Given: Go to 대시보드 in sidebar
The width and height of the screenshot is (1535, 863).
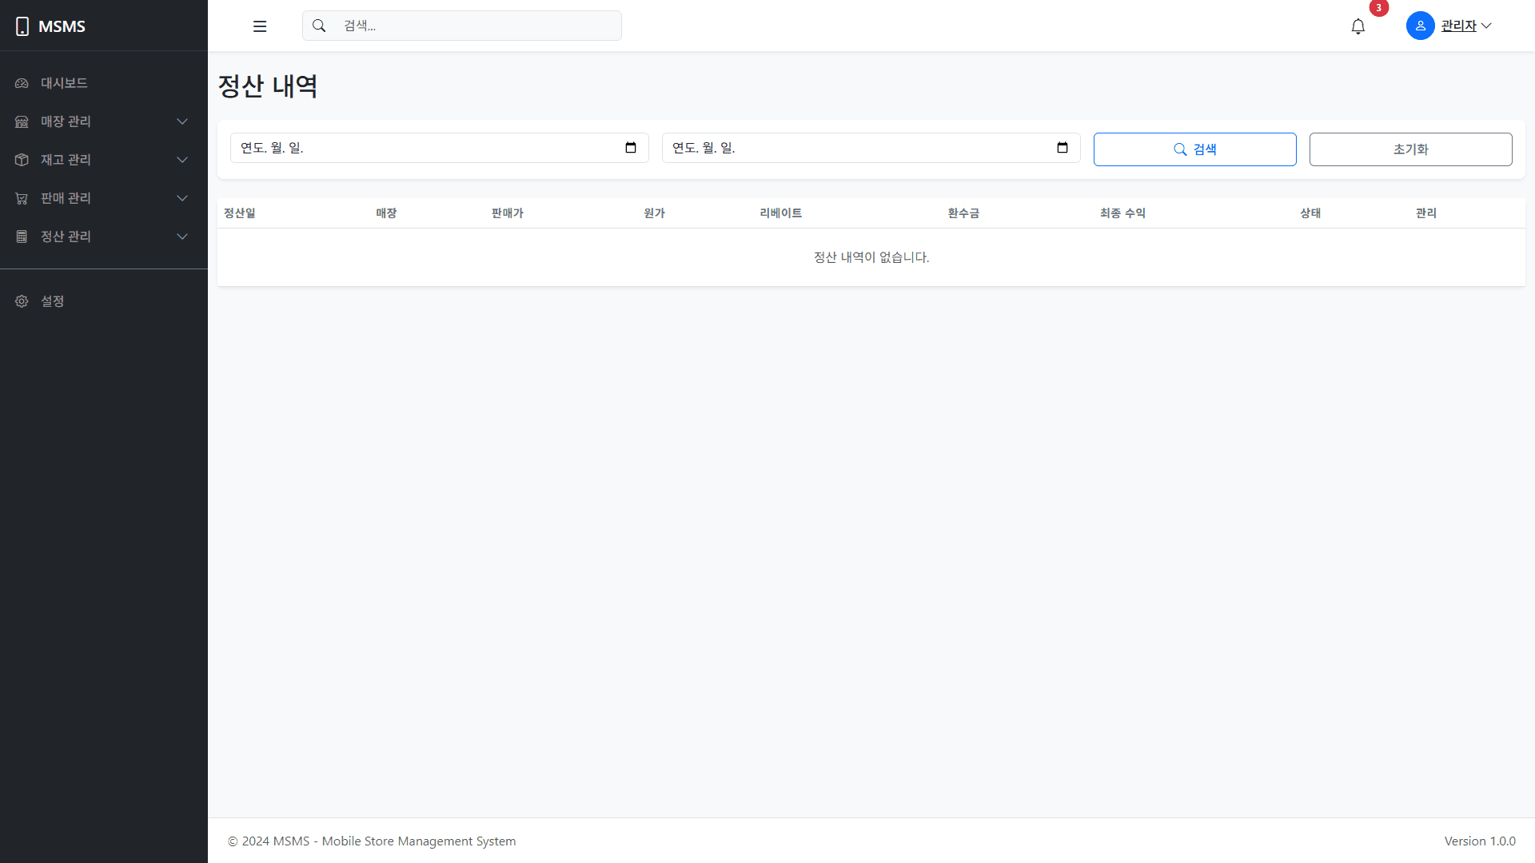Looking at the screenshot, I should click(64, 83).
